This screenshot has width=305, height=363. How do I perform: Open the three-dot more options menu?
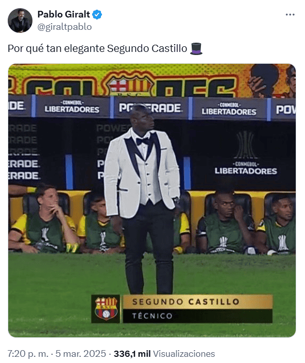click(x=290, y=14)
